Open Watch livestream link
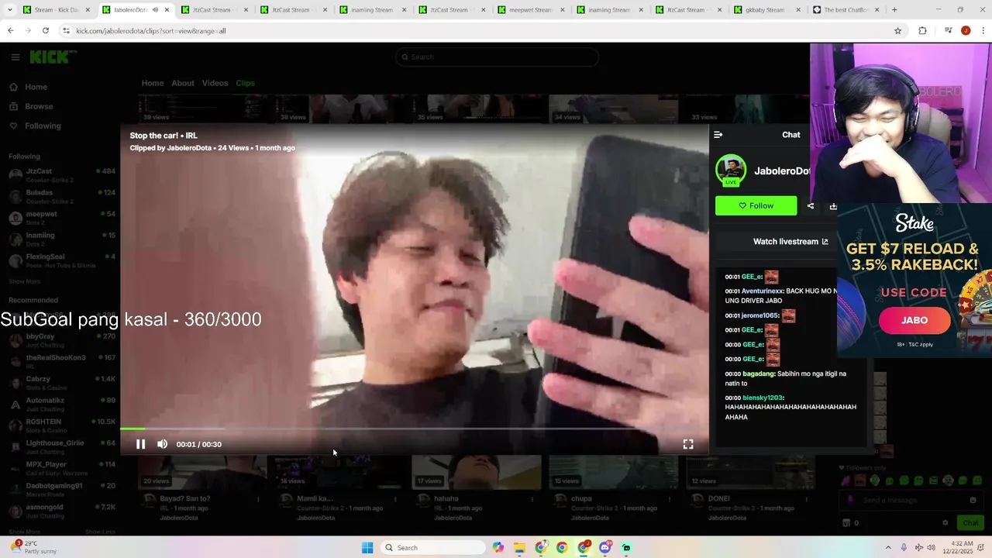The width and height of the screenshot is (992, 558). [x=790, y=242]
